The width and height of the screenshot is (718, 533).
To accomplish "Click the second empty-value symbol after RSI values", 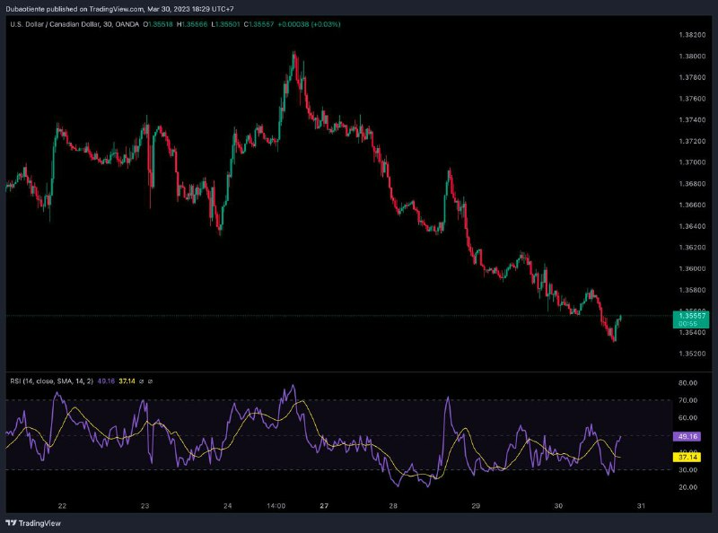I will click(x=150, y=381).
